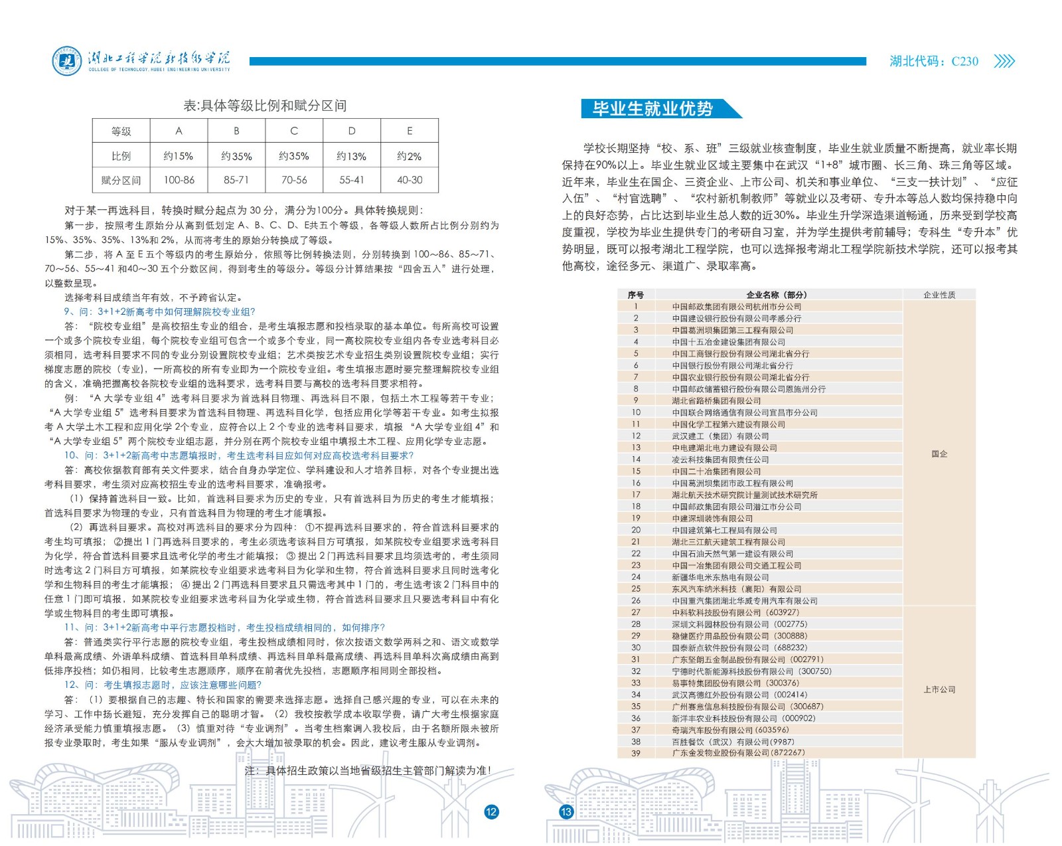Image resolution: width=1062 pixels, height=846 pixels.
Task: Select row '中建深圳装饰有限公司'
Action: [760, 519]
